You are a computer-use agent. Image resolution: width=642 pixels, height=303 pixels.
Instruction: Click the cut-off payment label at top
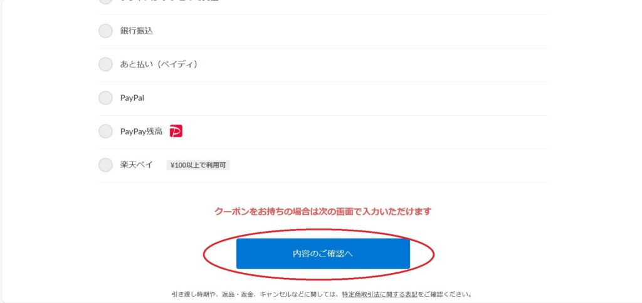pyautogui.click(x=169, y=1)
